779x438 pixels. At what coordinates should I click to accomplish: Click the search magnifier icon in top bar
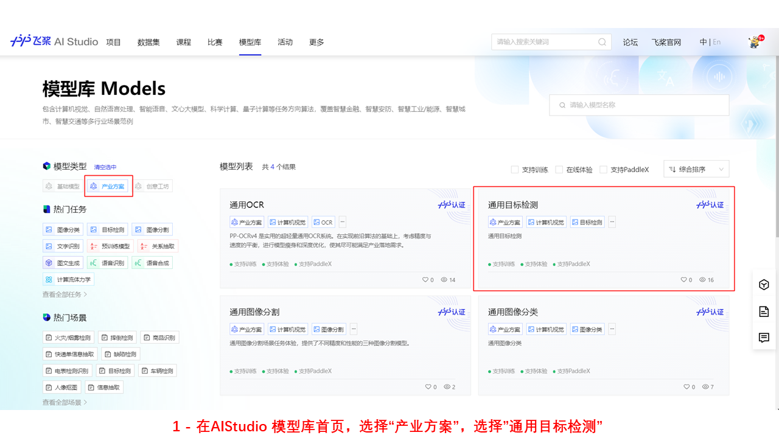(x=602, y=42)
